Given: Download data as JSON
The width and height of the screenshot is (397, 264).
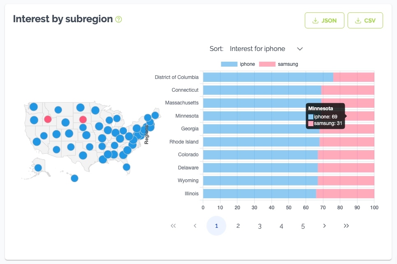Looking at the screenshot, I should pos(324,21).
